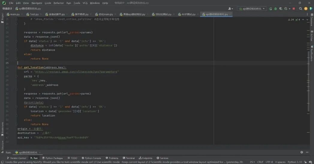Open the Edit menu
314x164 pixels.
pos(18,3)
